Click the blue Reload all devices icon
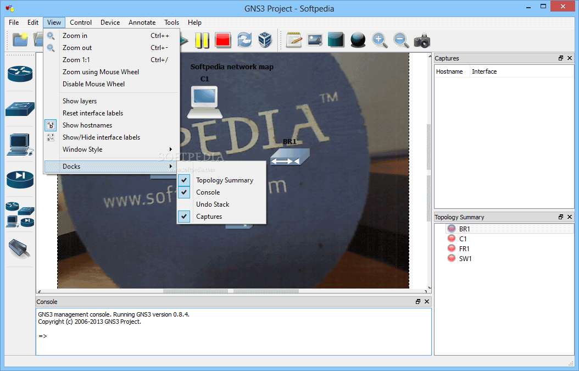579x371 pixels. coord(244,40)
